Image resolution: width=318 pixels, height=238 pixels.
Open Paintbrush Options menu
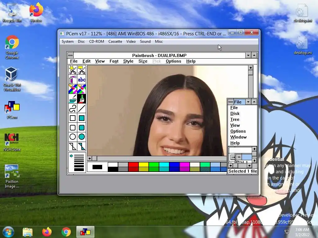coord(173,61)
